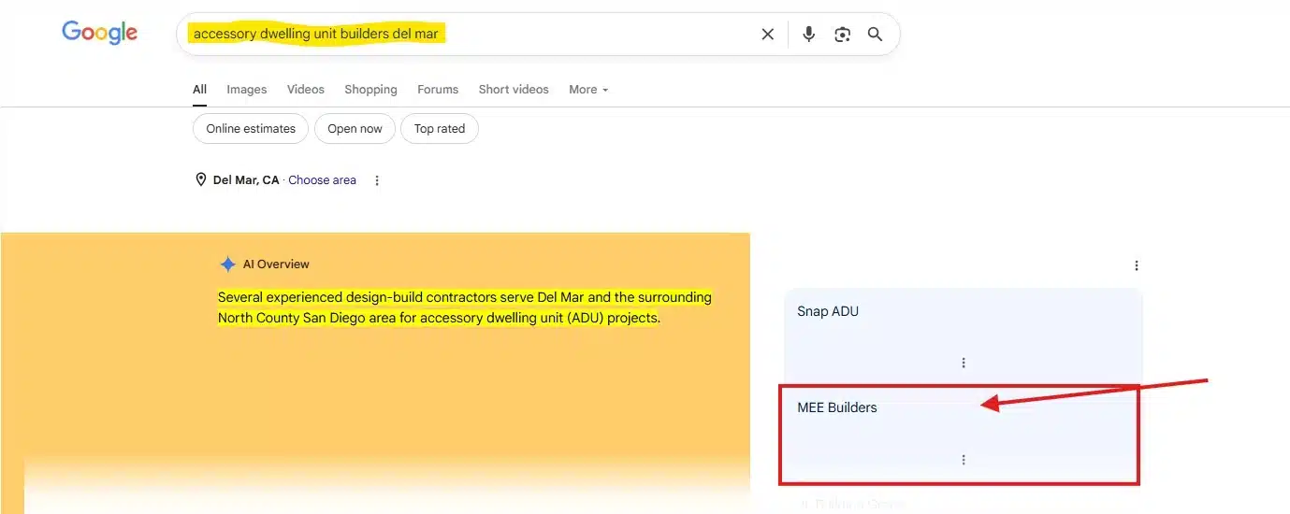Switch to the Images tab

pos(247,90)
